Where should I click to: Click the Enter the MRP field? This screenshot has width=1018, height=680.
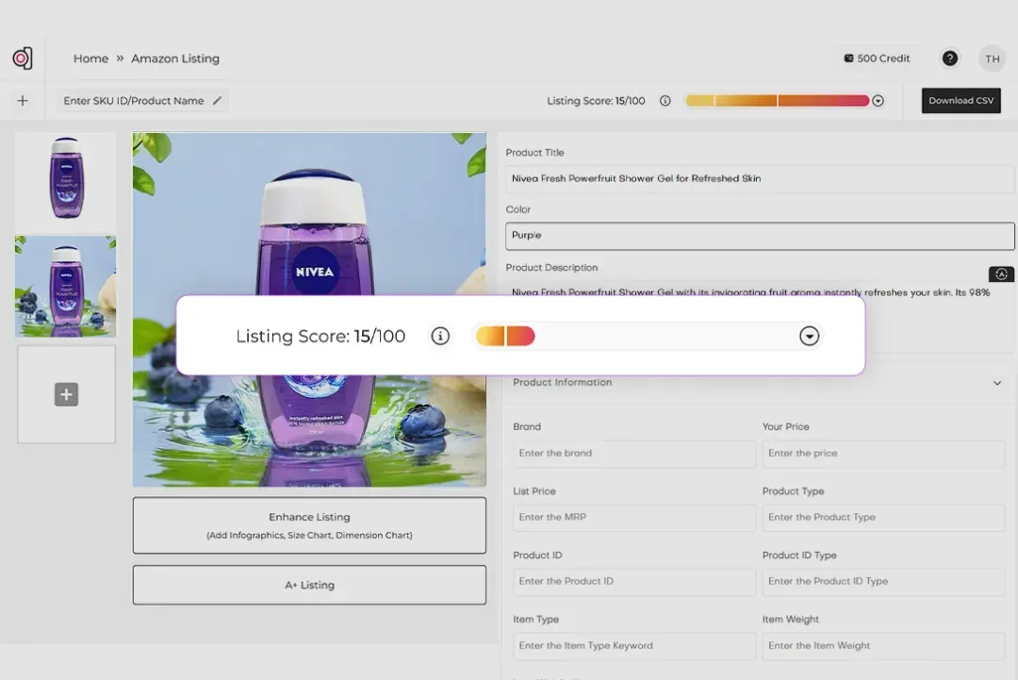(x=633, y=518)
